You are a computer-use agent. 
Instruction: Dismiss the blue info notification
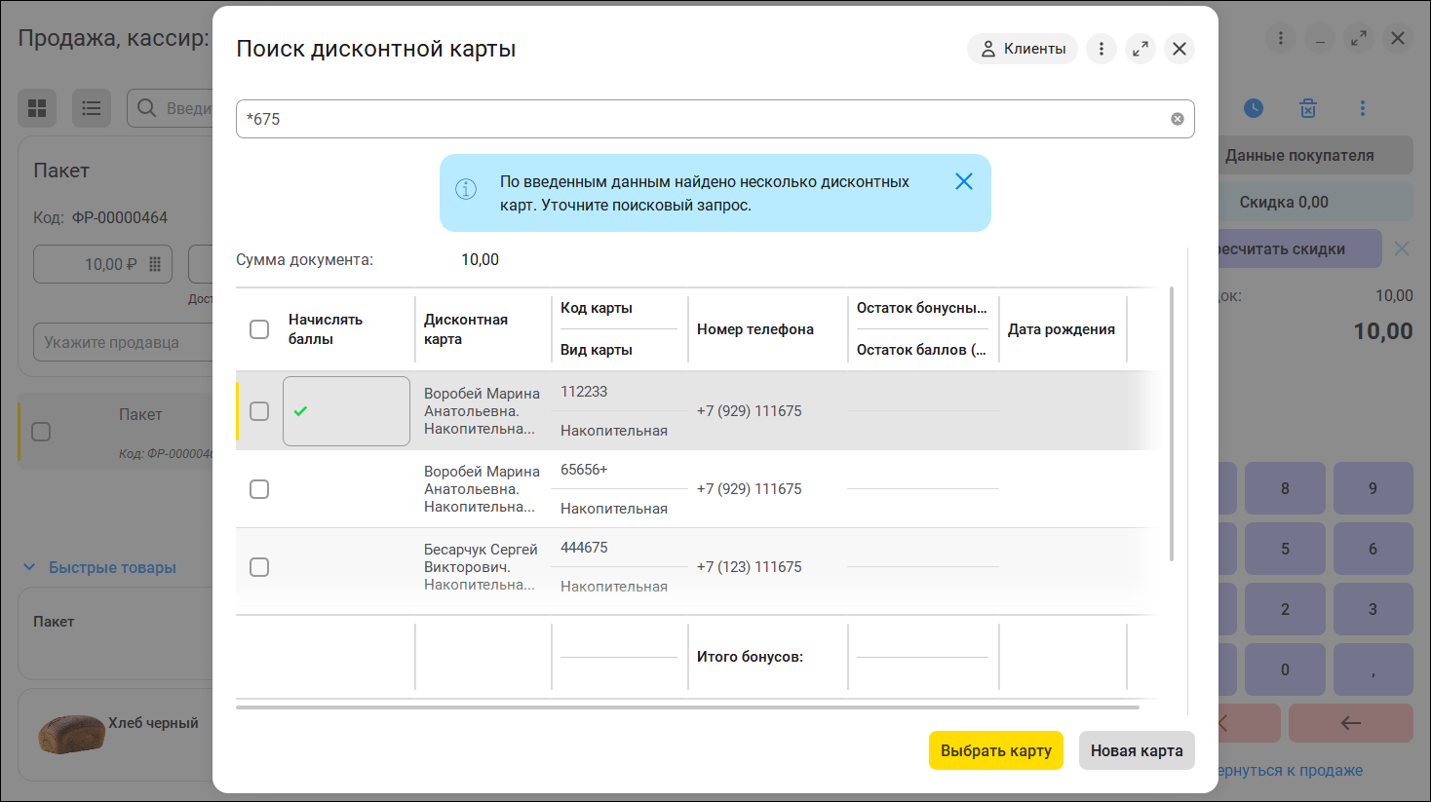point(963,181)
